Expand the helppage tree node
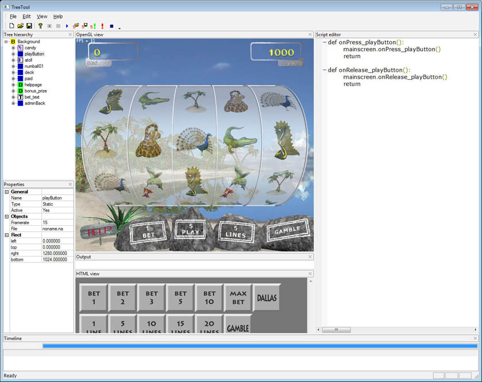Screen dimensions: 482x382 (13, 85)
